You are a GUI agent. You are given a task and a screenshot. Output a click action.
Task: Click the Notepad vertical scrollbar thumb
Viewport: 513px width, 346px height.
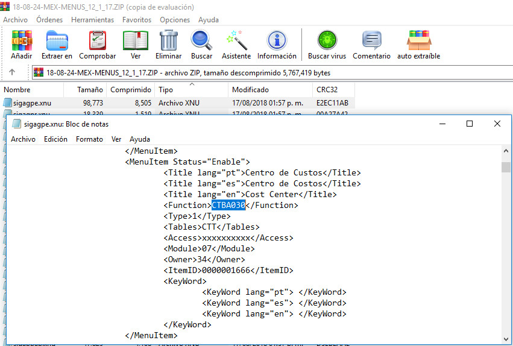click(506, 167)
